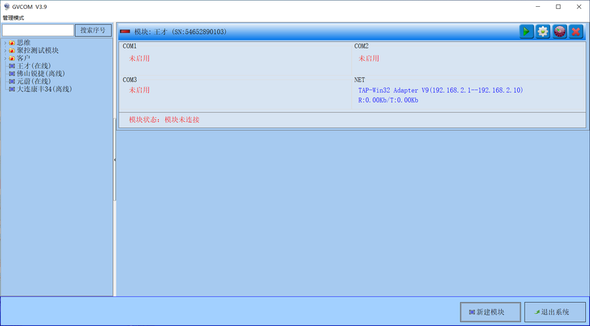
Task: Click the 退出系统 button
Action: coord(554,312)
